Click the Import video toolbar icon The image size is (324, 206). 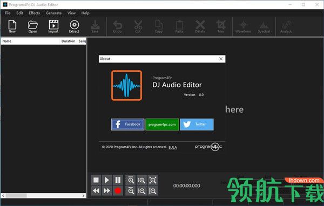53,26
